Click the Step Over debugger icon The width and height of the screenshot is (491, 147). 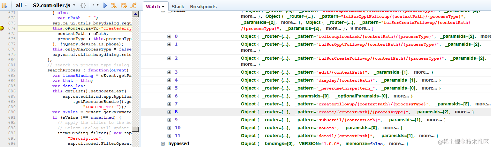[x=124, y=5]
